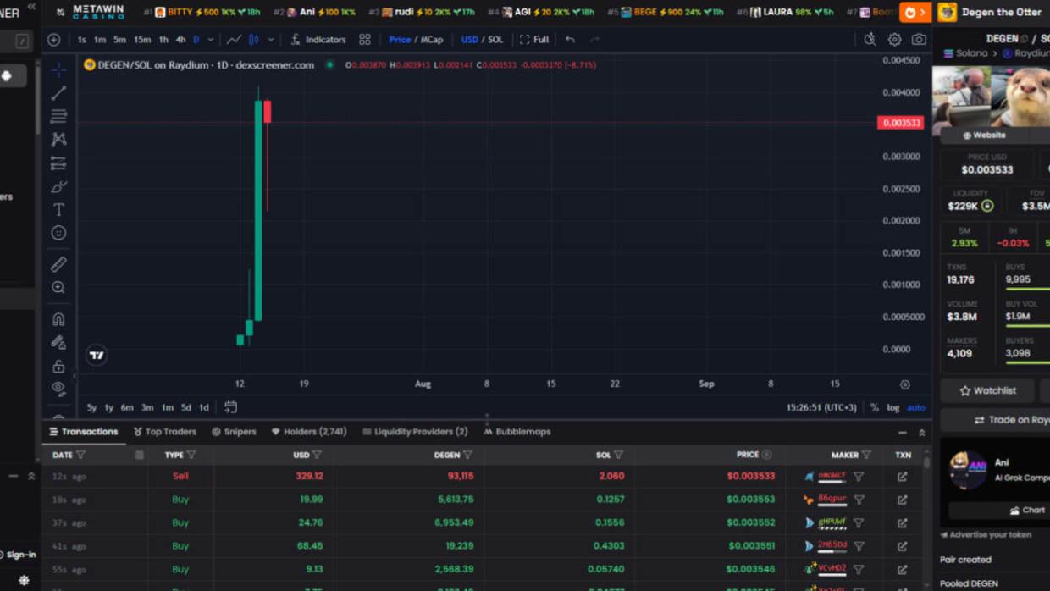This screenshot has height=591, width=1050.
Task: Open the DATE column filter
Action: 81,455
